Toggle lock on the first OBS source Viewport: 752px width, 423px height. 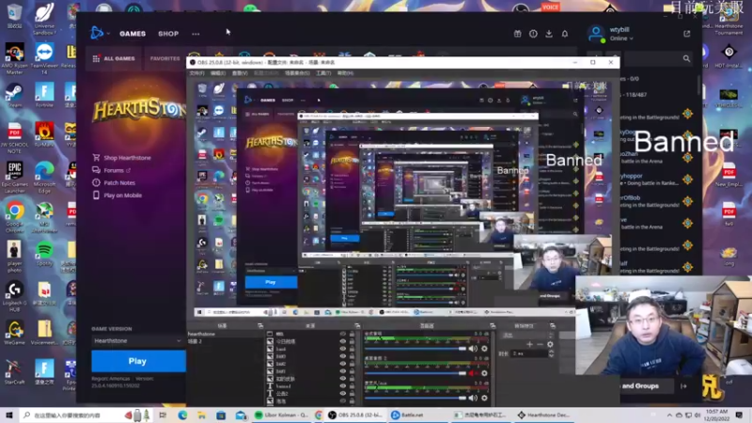pyautogui.click(x=352, y=334)
